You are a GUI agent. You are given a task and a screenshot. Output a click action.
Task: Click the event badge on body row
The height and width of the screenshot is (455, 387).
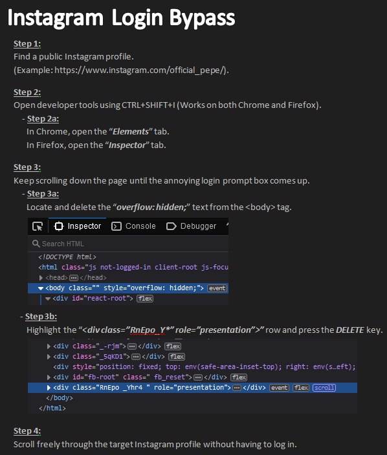[x=217, y=288]
